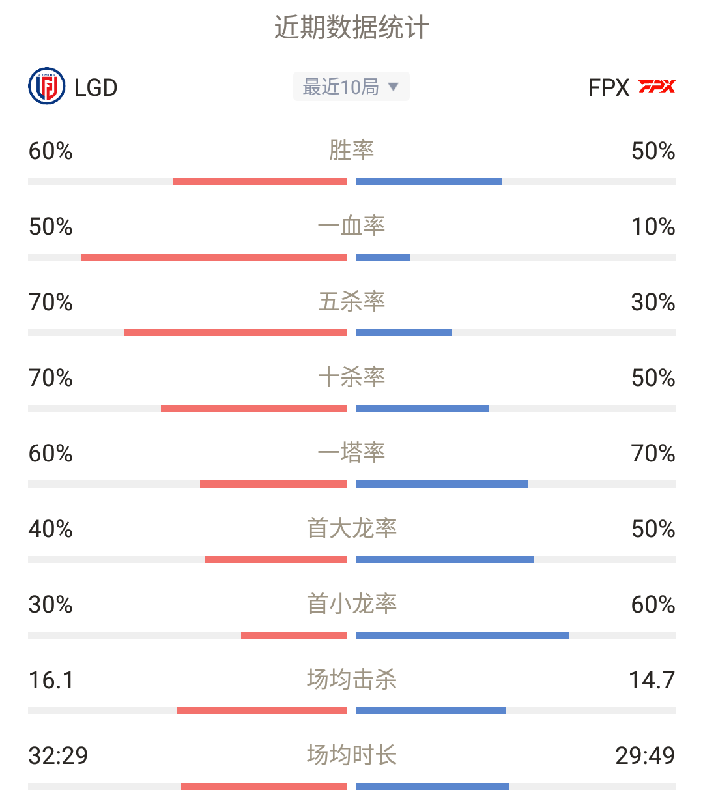Click the 近期数据统计 heading
The height and width of the screenshot is (803, 703).
(x=352, y=28)
